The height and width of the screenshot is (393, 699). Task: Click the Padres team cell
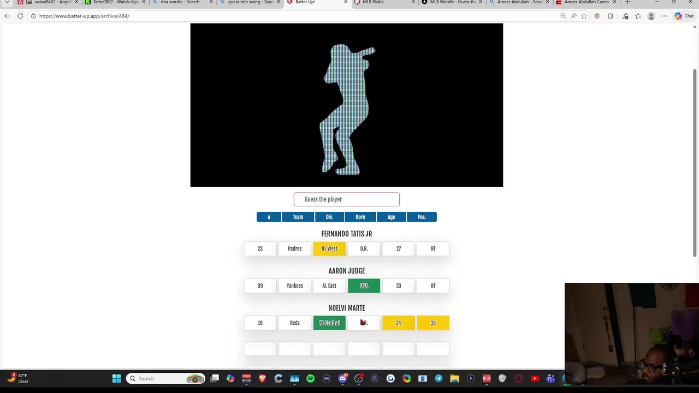click(x=294, y=249)
